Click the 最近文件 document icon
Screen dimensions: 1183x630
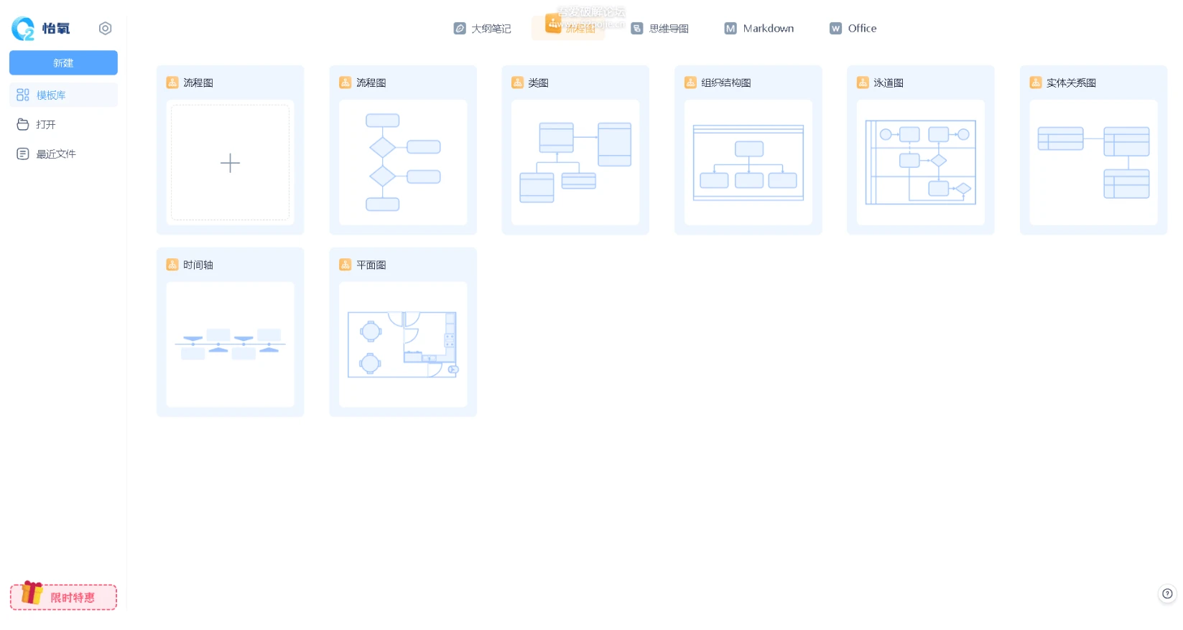click(23, 154)
